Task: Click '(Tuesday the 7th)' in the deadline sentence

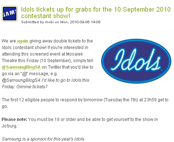Action: [121, 100]
